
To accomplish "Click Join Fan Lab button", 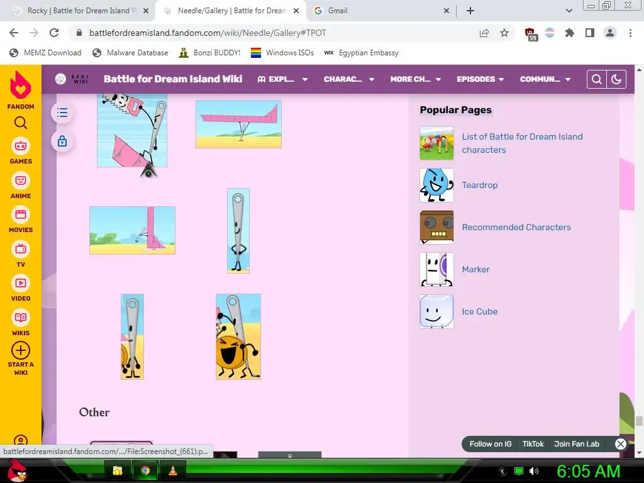I will click(577, 444).
